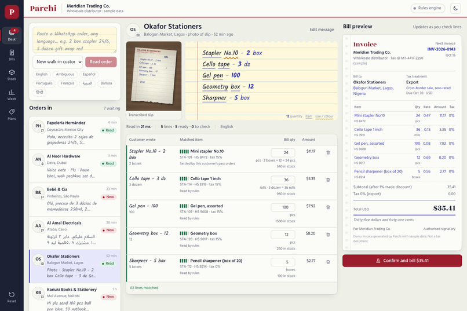The image size is (467, 311).
Task: Click the 7 waiting count label
Action: [x=112, y=108]
